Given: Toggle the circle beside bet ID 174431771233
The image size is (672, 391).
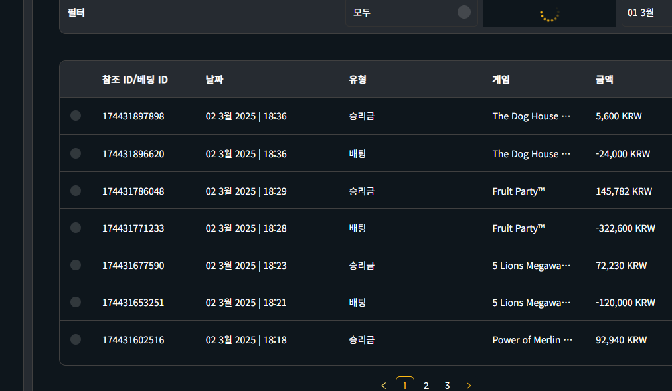Looking at the screenshot, I should click(76, 228).
